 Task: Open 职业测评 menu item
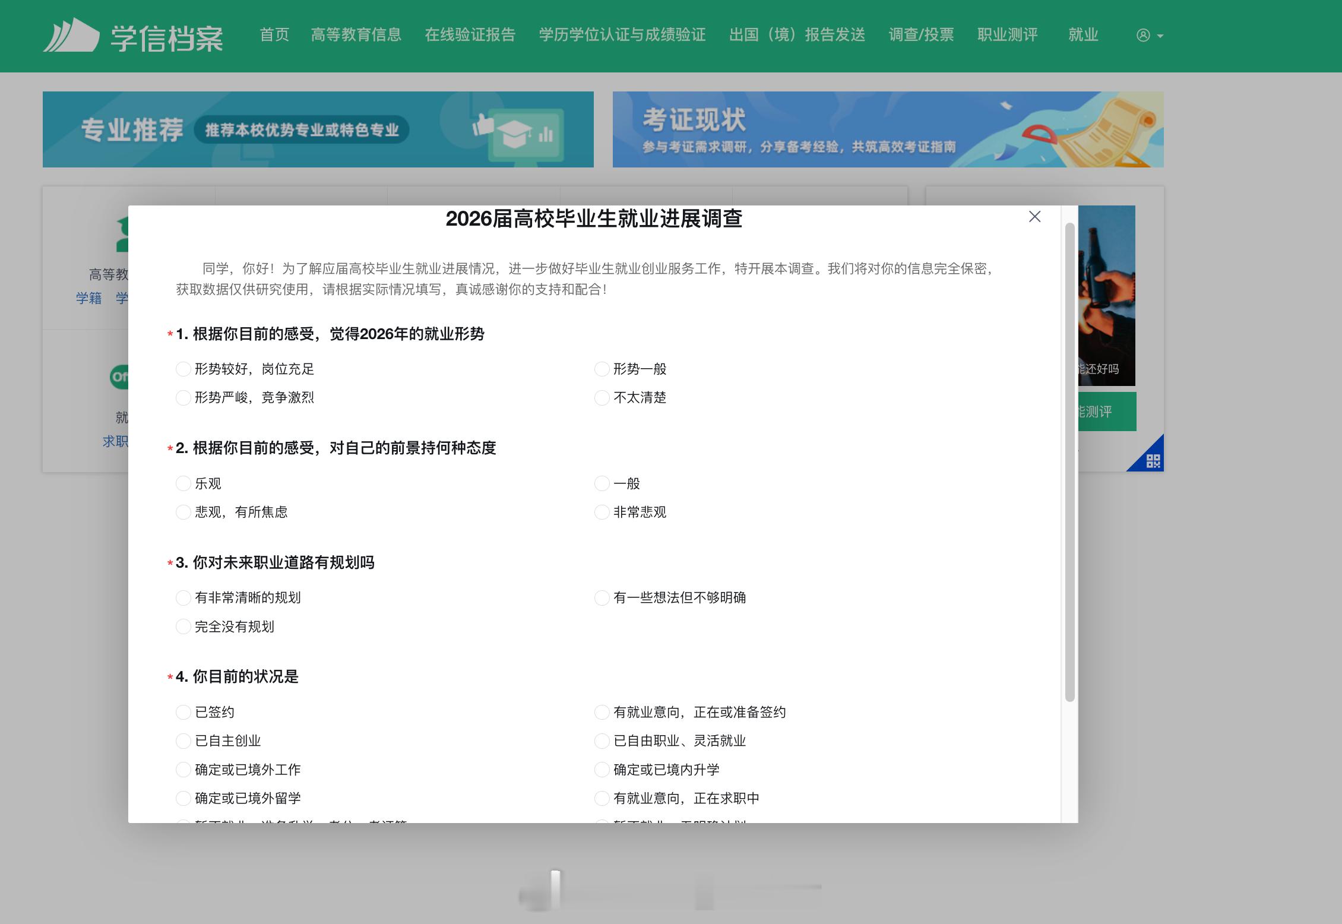(1008, 35)
